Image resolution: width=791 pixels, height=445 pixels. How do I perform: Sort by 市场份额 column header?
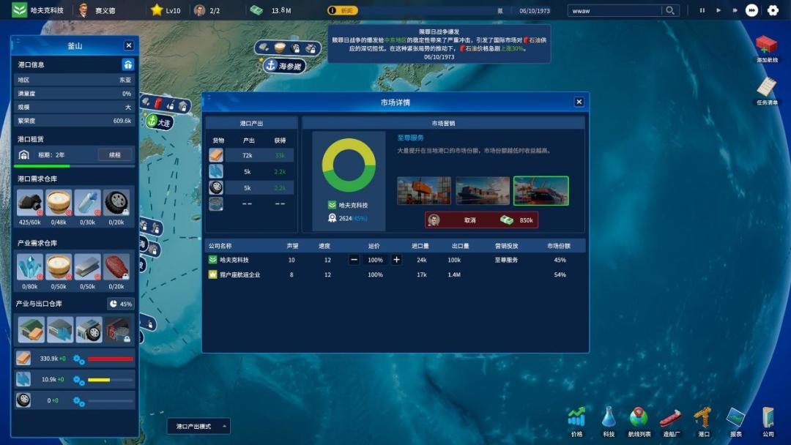click(x=558, y=246)
